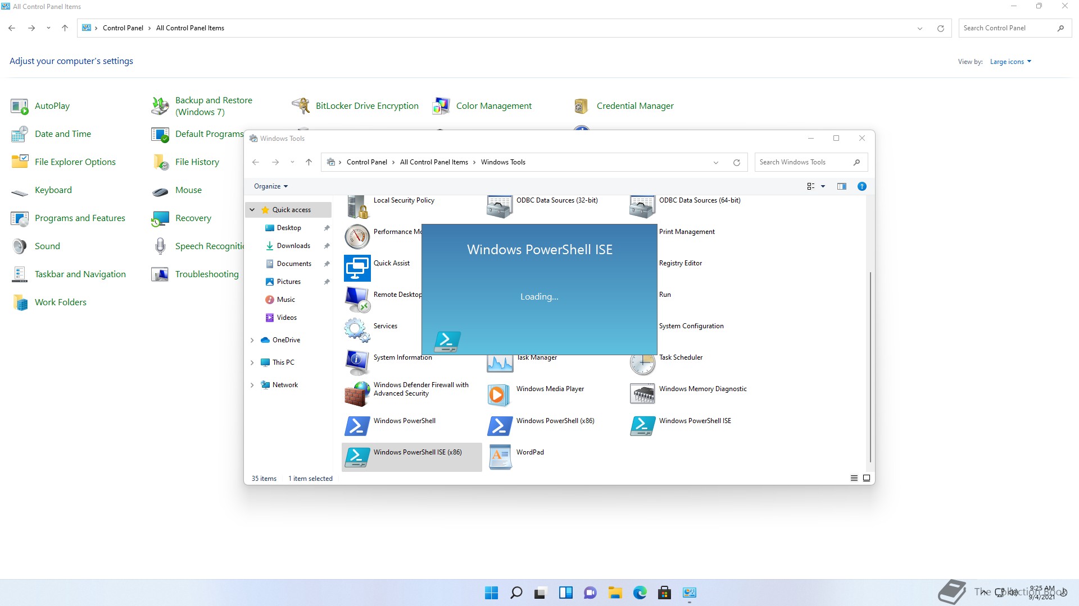The width and height of the screenshot is (1079, 606).
Task: Select Videos in navigation pane
Action: click(287, 318)
